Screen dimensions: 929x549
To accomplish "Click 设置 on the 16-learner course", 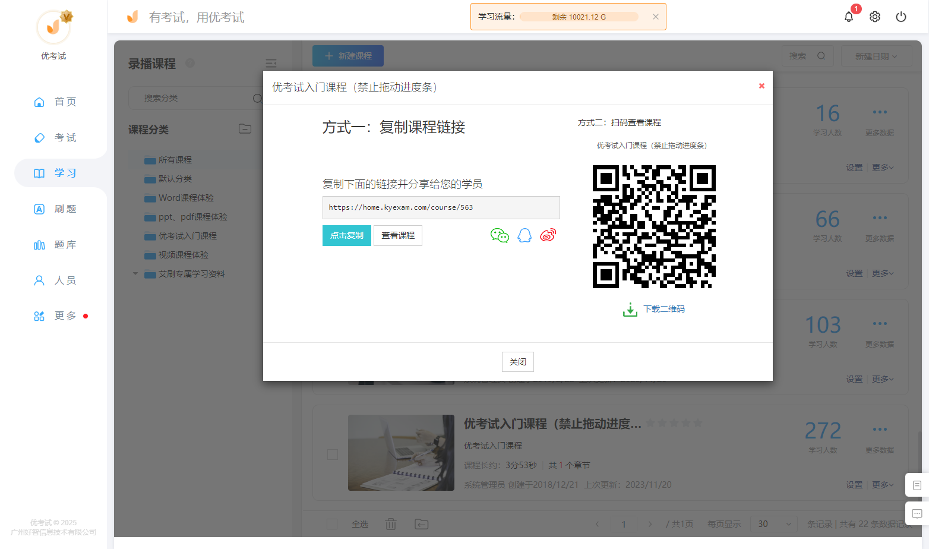I will tap(854, 168).
